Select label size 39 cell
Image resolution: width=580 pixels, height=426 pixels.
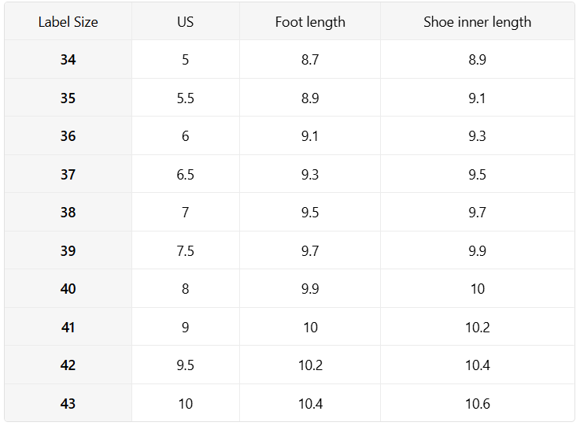click(x=68, y=251)
